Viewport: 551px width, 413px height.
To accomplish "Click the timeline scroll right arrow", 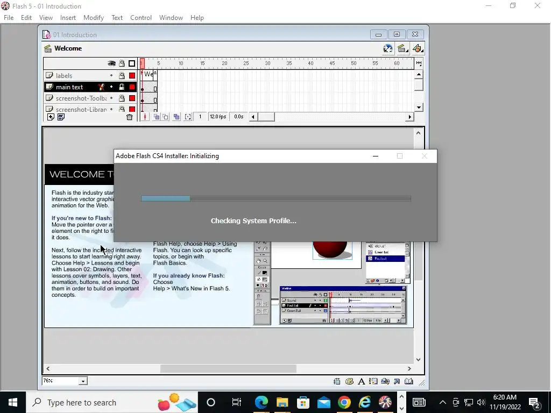I will tap(409, 117).
